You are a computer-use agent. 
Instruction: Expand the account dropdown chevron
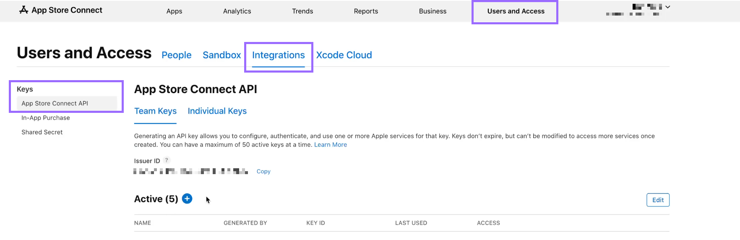[667, 7]
